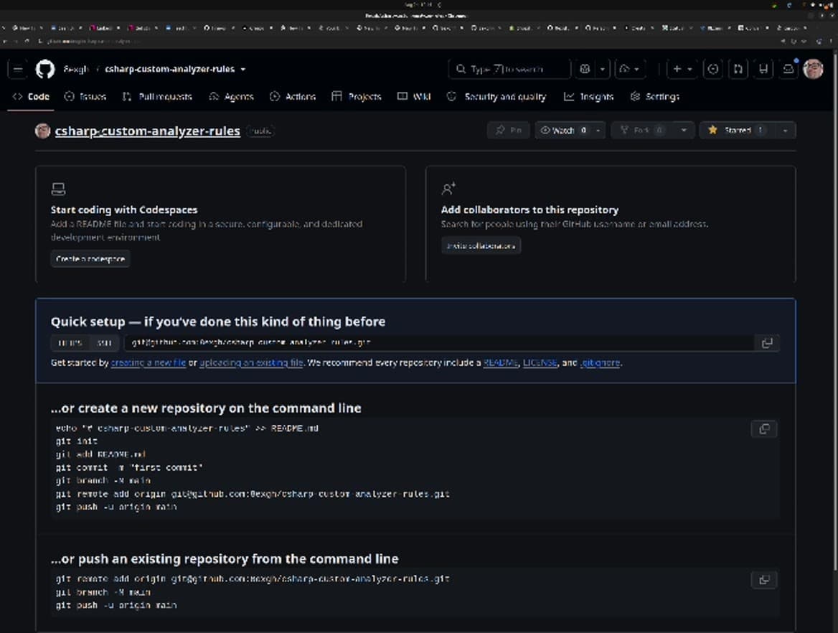This screenshot has width=838, height=633.
Task: Click 'Quick setup' heading text
Action: pyautogui.click(x=218, y=322)
